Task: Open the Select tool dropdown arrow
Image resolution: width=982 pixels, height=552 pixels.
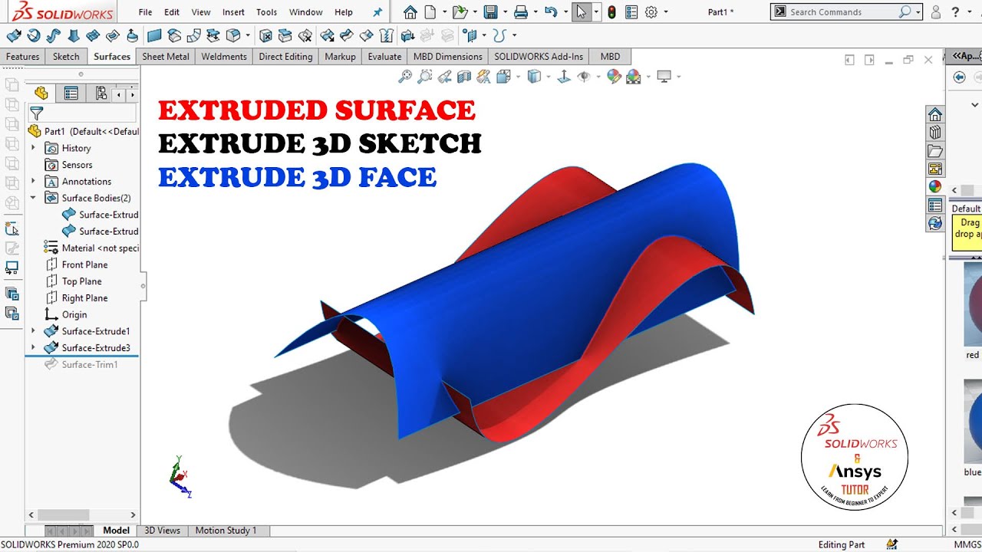Action: [595, 12]
